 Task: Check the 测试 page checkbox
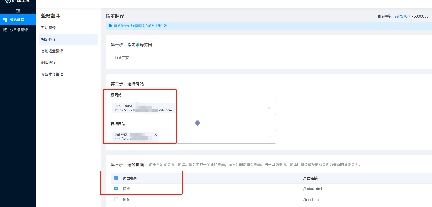116,199
